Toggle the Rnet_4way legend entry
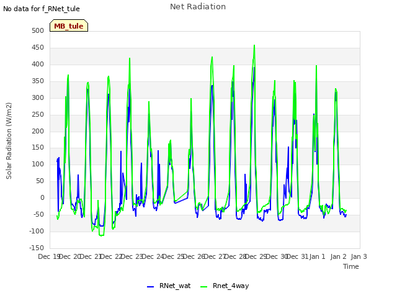 pyautogui.click(x=225, y=286)
